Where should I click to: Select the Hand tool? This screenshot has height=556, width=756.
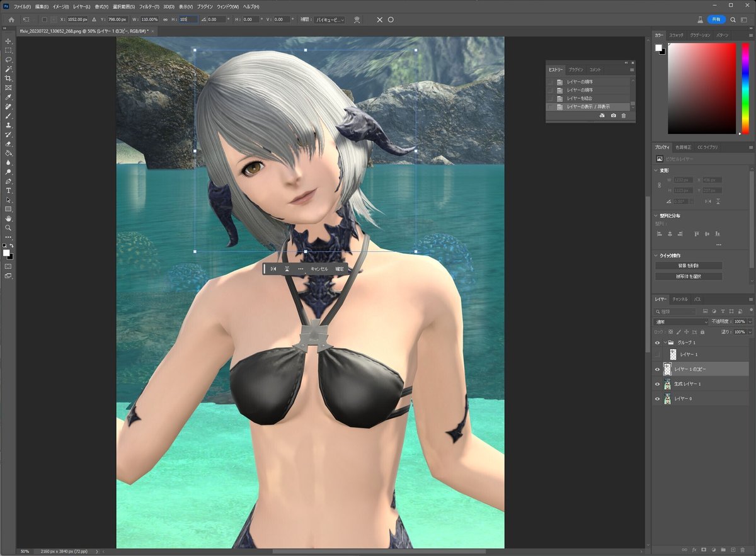tap(8, 218)
